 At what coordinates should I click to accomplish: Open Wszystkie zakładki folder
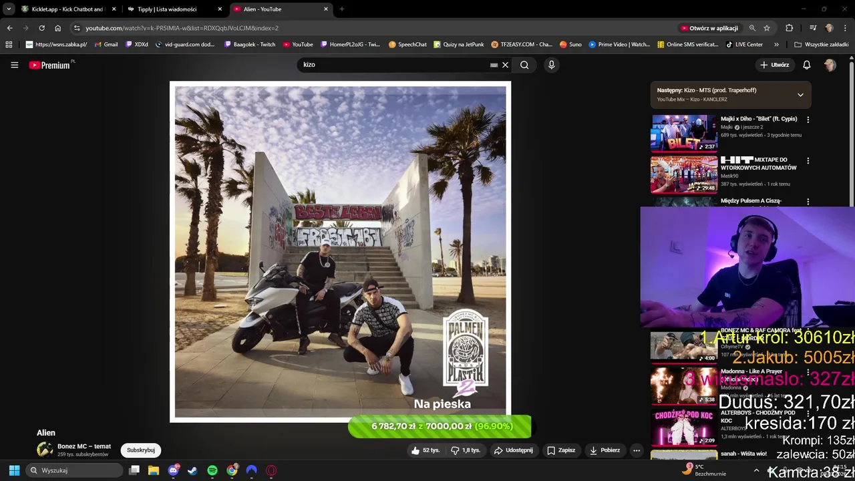click(x=821, y=44)
